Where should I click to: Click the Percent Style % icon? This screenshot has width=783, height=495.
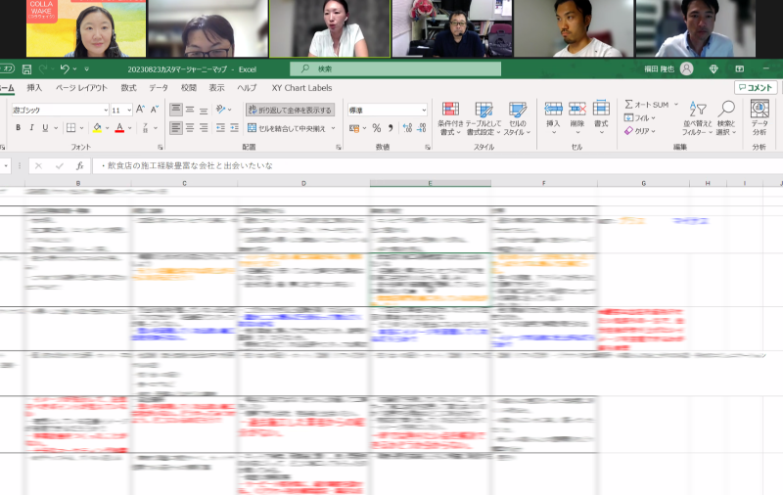pos(377,128)
